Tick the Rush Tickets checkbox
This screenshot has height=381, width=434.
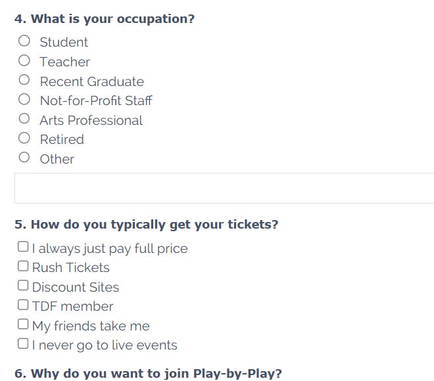coord(23,266)
